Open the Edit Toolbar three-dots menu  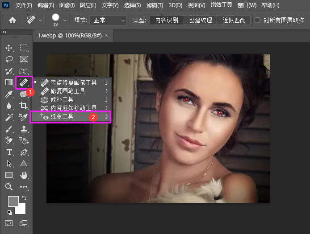(x=24, y=187)
